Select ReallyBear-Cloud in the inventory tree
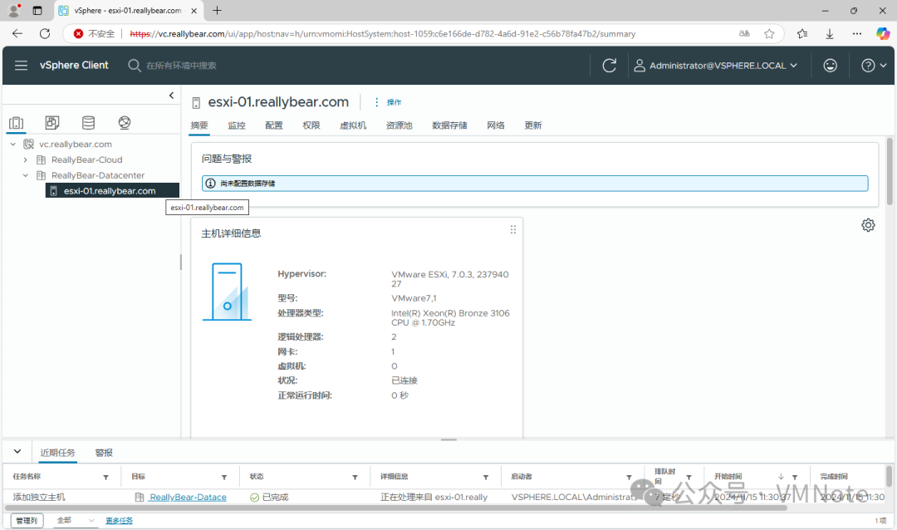897x530 pixels. (x=87, y=159)
